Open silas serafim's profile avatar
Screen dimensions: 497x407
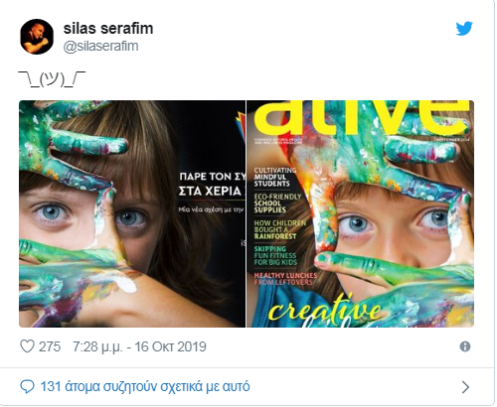[37, 37]
